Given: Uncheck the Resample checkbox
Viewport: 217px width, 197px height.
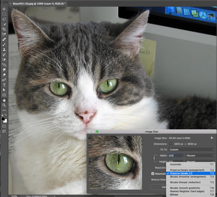Looking at the screenshot, I should click(153, 174).
